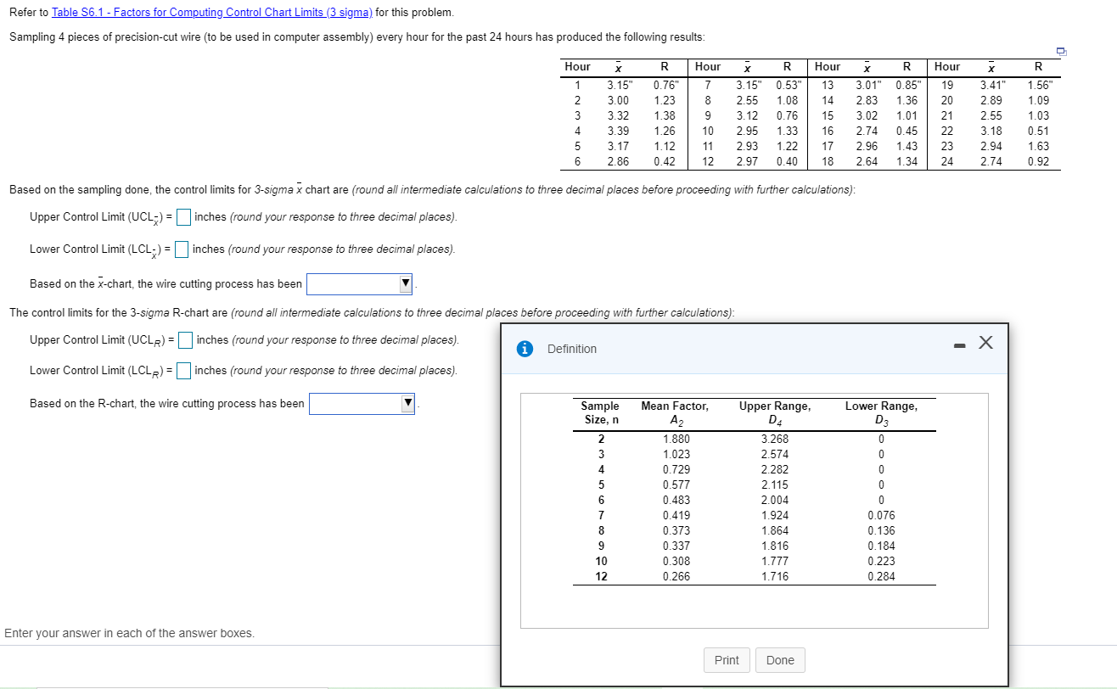Image resolution: width=1117 pixels, height=689 pixels.
Task: Click the LCL x-bar answer box
Action: click(181, 249)
